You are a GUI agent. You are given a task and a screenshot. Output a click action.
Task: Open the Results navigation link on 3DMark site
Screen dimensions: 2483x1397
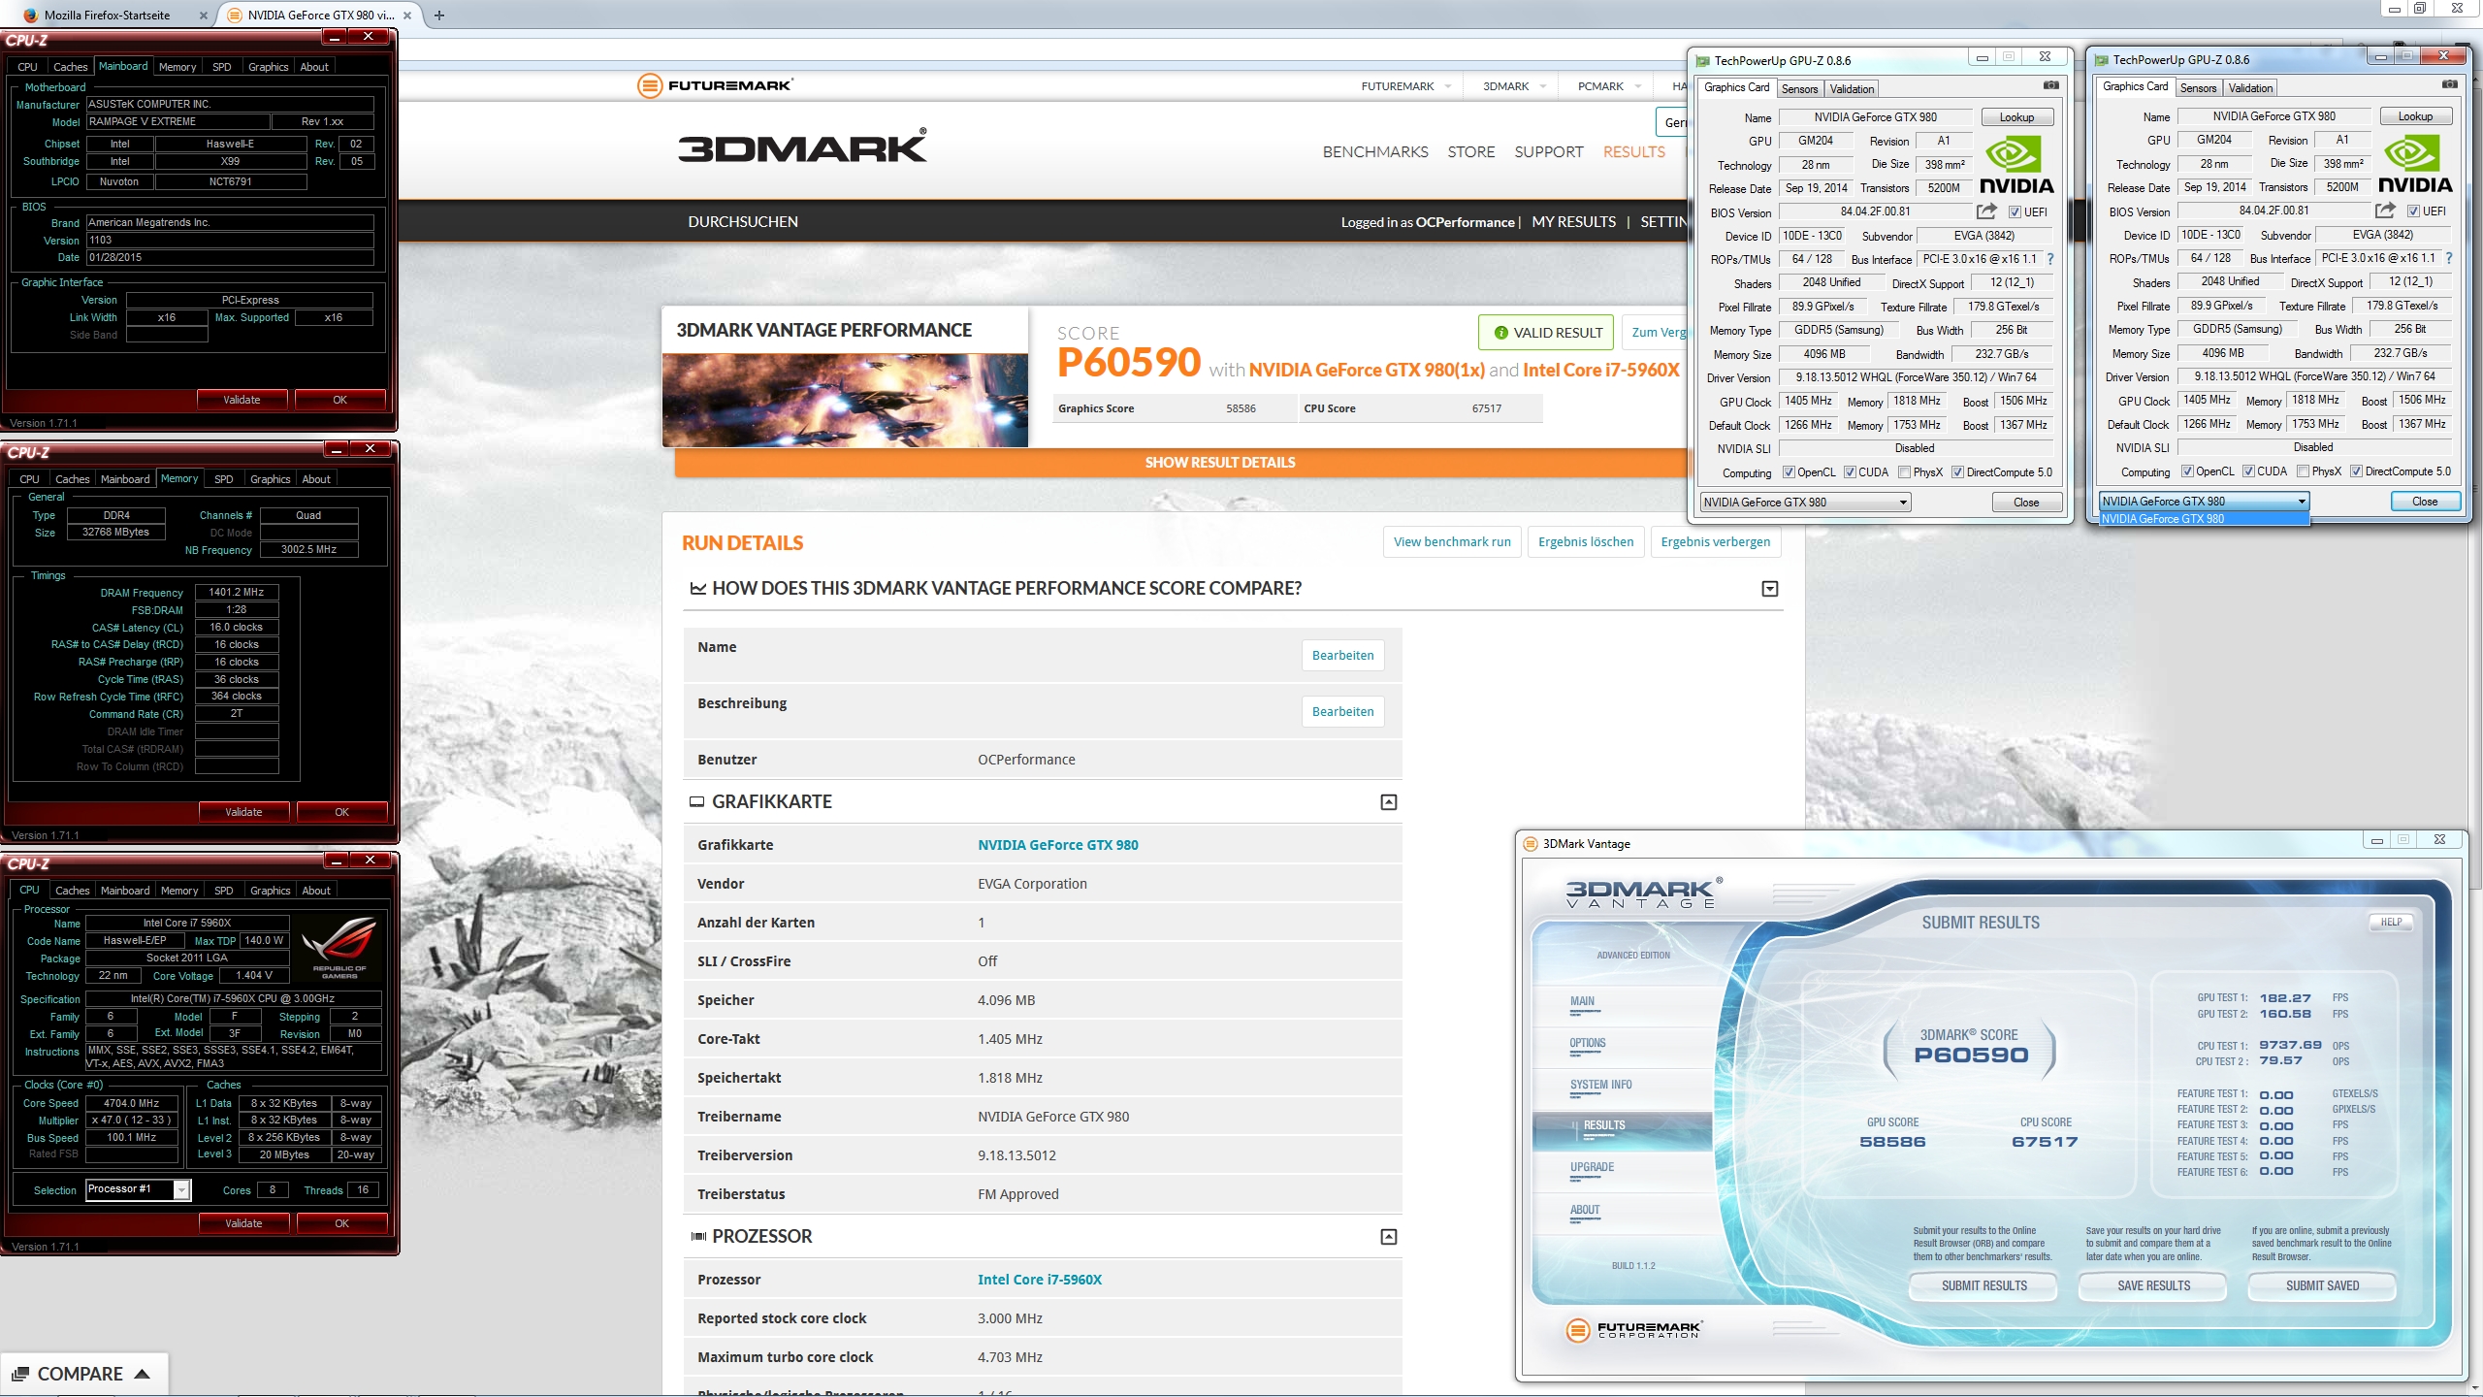1633,151
